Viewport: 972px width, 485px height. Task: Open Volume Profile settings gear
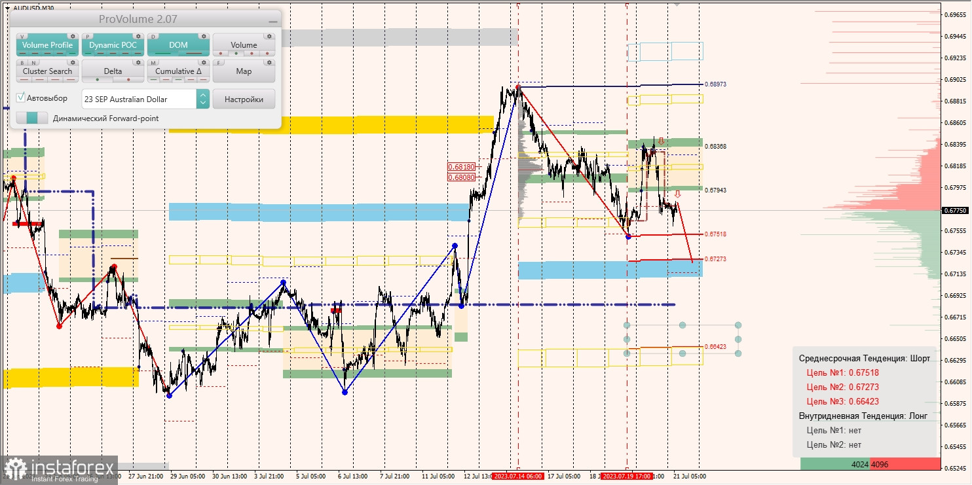(x=73, y=36)
